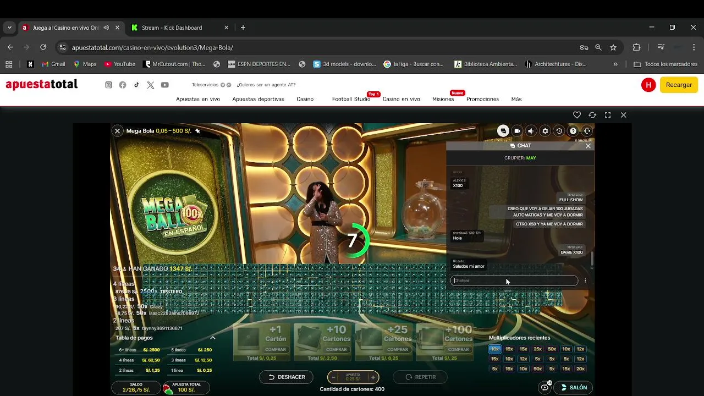The image size is (704, 396).
Task: Close the game overlay X icon
Action: point(623,115)
